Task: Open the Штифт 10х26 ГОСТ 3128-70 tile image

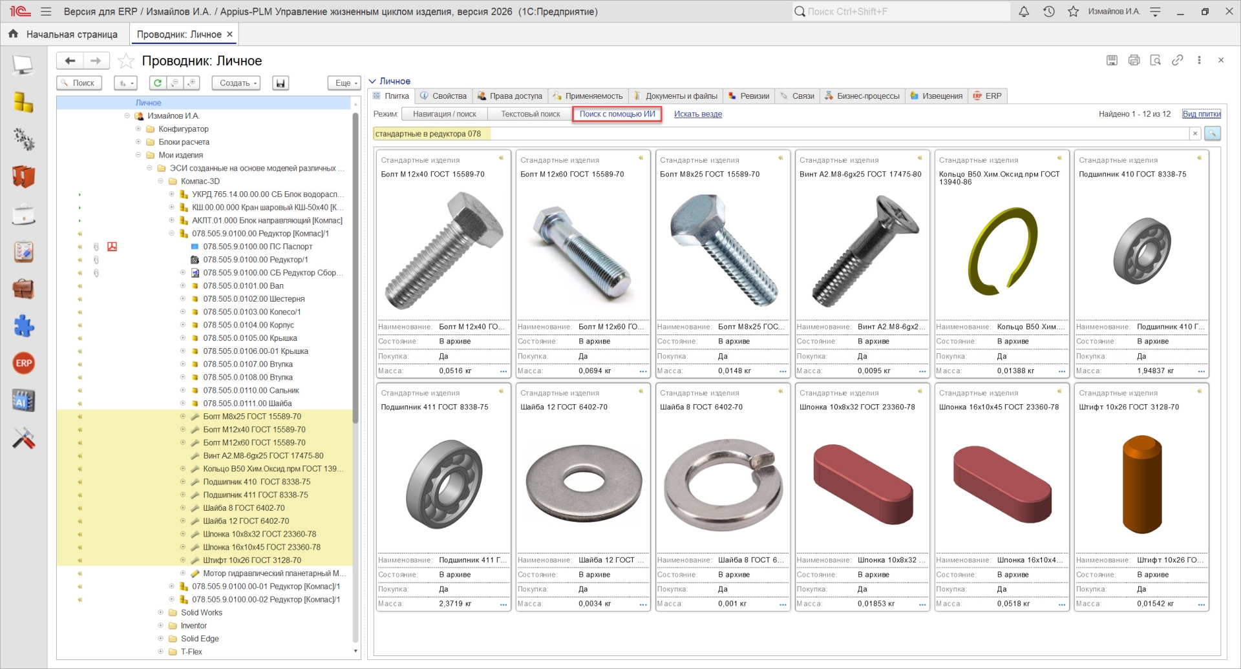Action: (x=1142, y=484)
